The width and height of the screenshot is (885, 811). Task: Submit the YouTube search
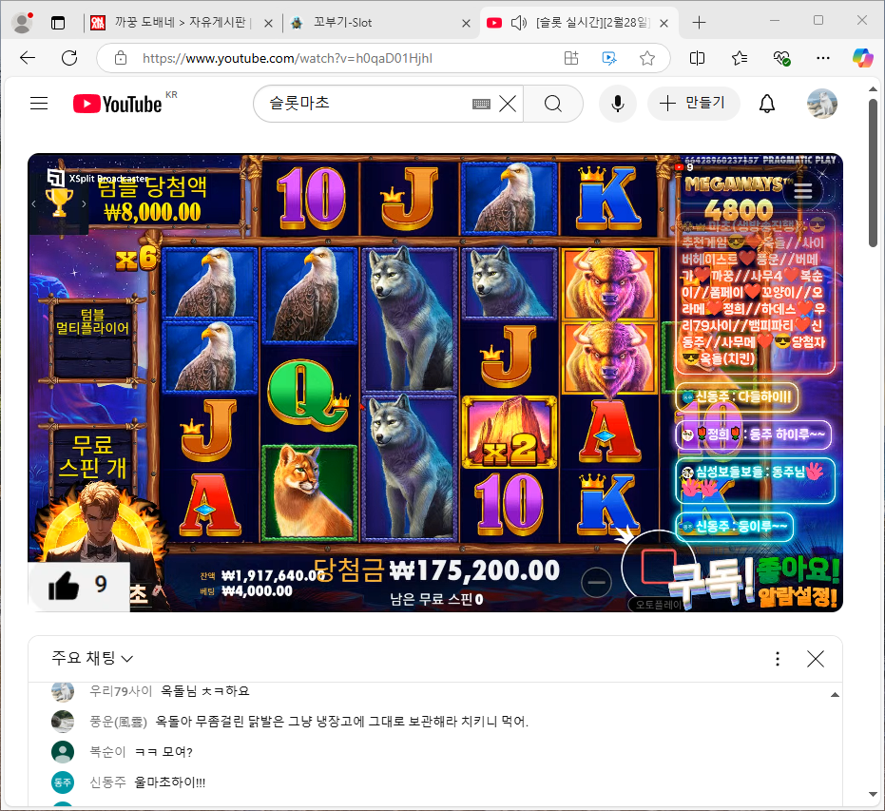point(553,104)
